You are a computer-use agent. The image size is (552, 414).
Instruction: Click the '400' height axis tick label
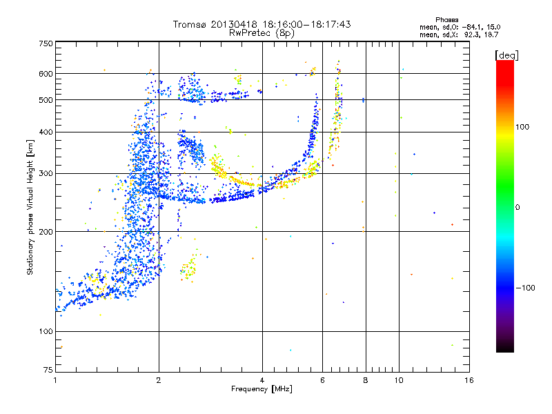pyautogui.click(x=46, y=132)
